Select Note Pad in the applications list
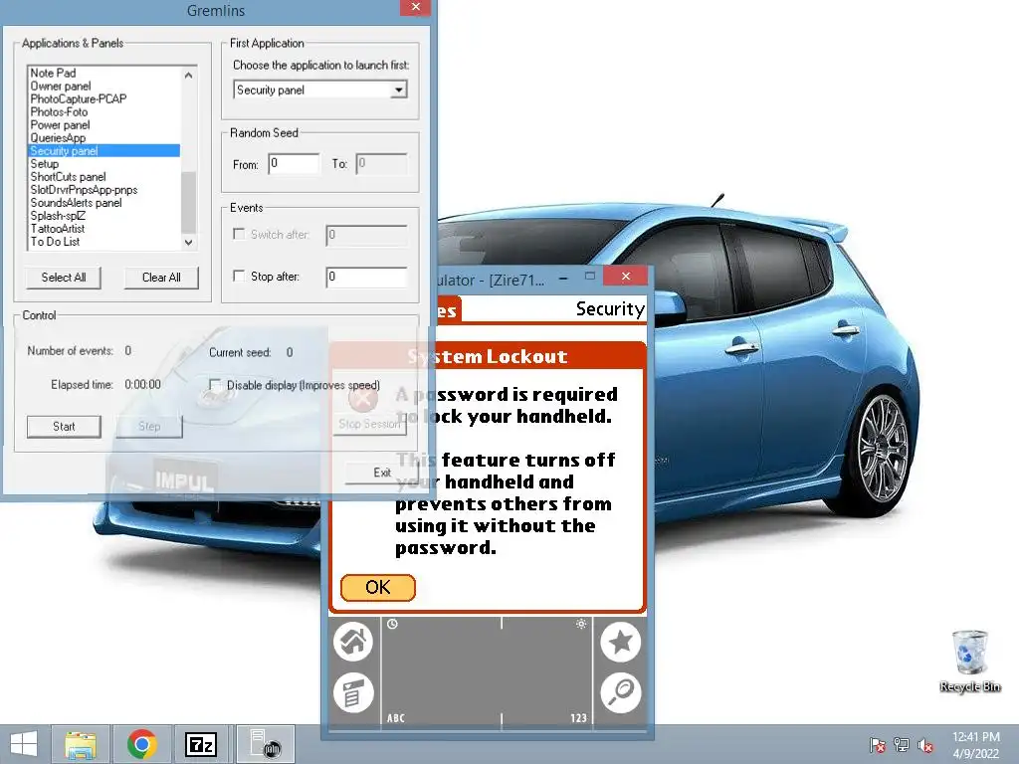 (103, 73)
